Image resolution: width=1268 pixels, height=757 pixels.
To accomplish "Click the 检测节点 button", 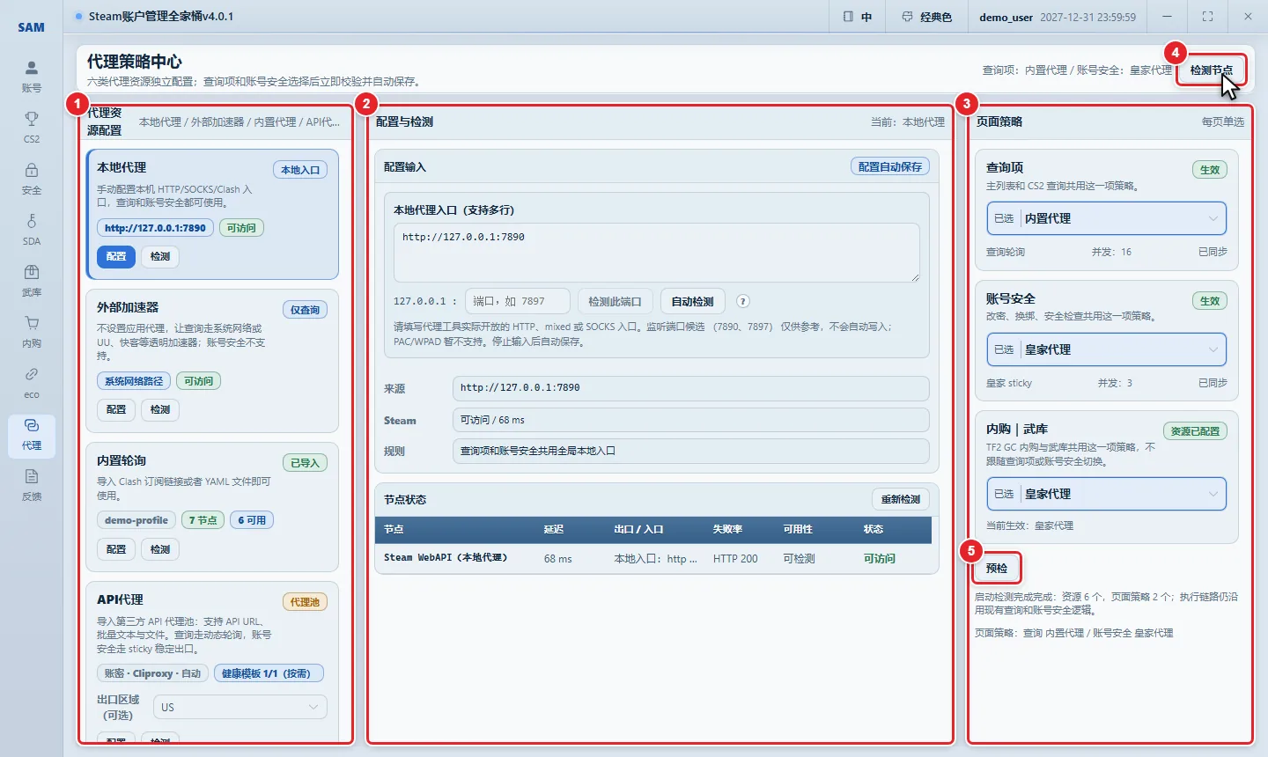I will pyautogui.click(x=1211, y=70).
